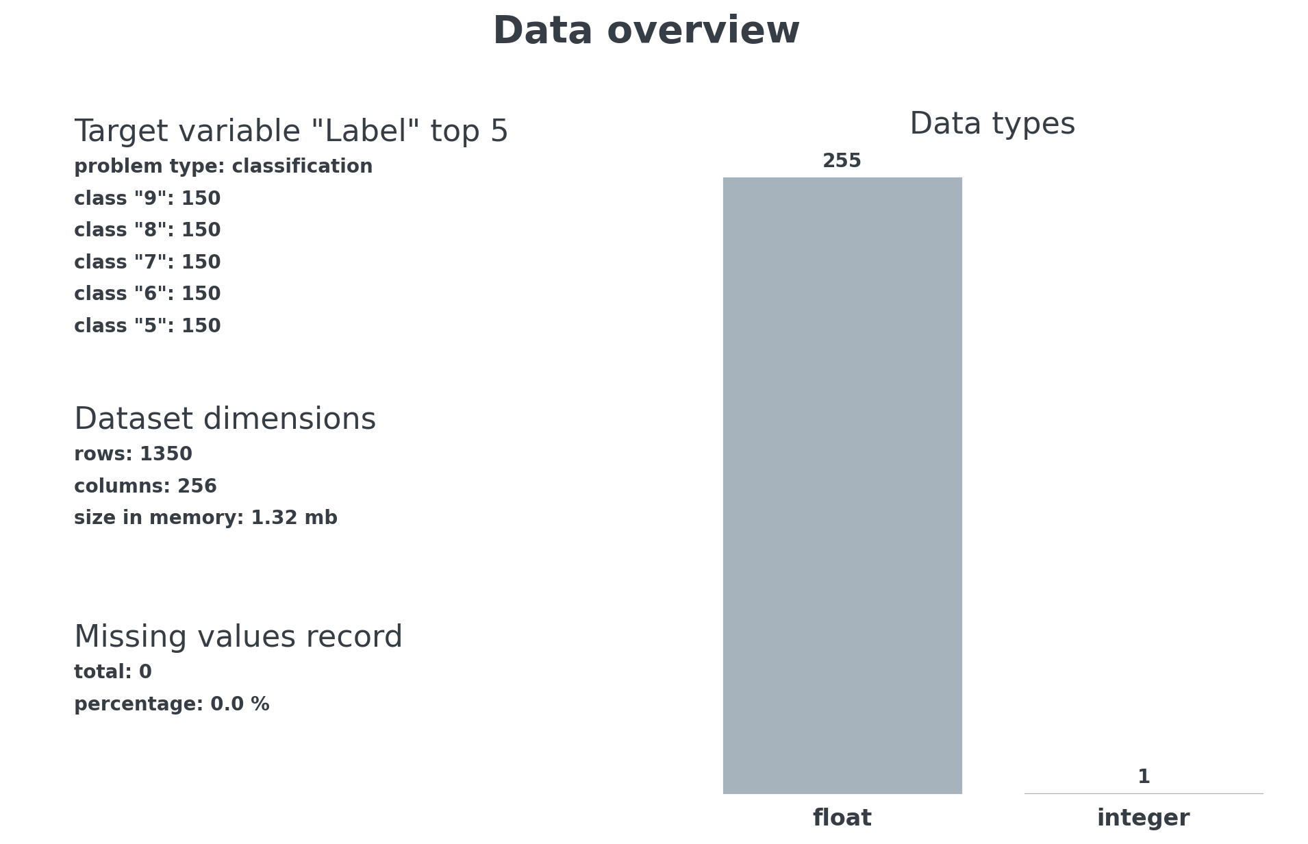This screenshot has width=1308, height=844.
Task: Click the class "8": 150 entry
Action: click(x=147, y=230)
